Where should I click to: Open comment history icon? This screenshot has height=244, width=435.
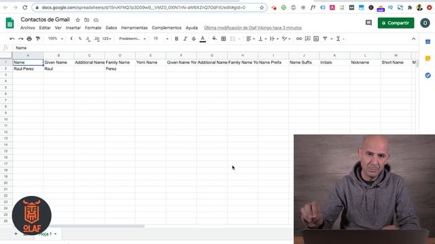point(368,23)
